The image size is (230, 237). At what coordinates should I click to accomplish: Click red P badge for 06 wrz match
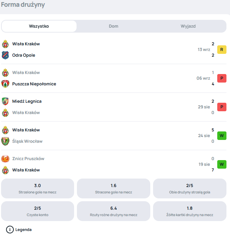(x=222, y=78)
